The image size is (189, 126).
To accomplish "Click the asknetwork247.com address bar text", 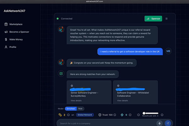I will (94, 2).
